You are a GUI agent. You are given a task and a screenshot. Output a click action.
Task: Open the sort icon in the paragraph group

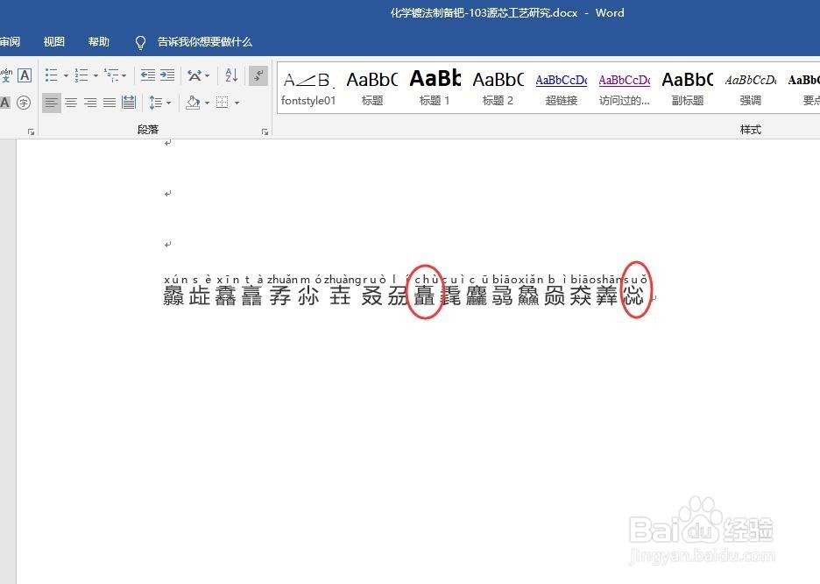click(x=230, y=75)
